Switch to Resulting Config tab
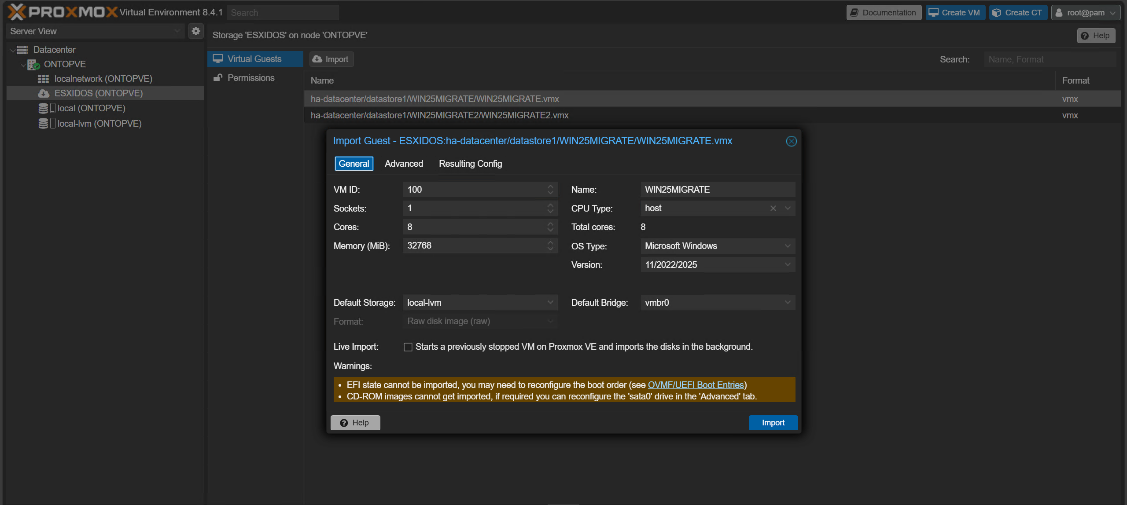The width and height of the screenshot is (1127, 505). pyautogui.click(x=470, y=164)
